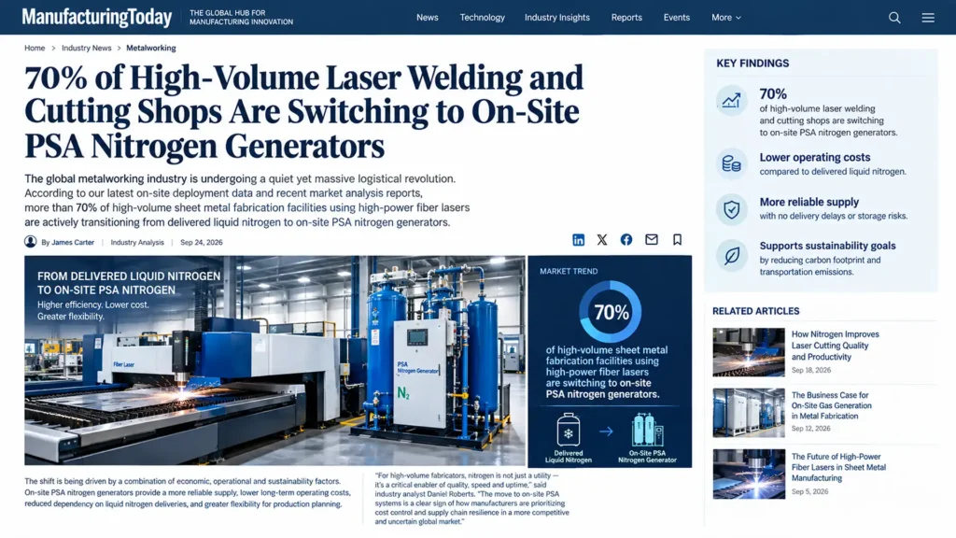Open the Industry Analysis category link

[x=137, y=242]
